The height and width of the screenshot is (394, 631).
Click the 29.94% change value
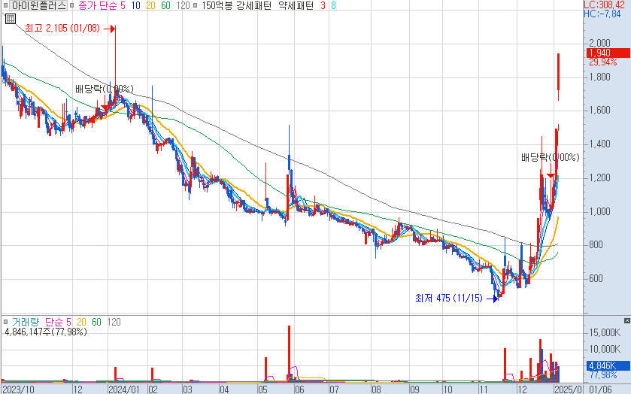coord(603,62)
